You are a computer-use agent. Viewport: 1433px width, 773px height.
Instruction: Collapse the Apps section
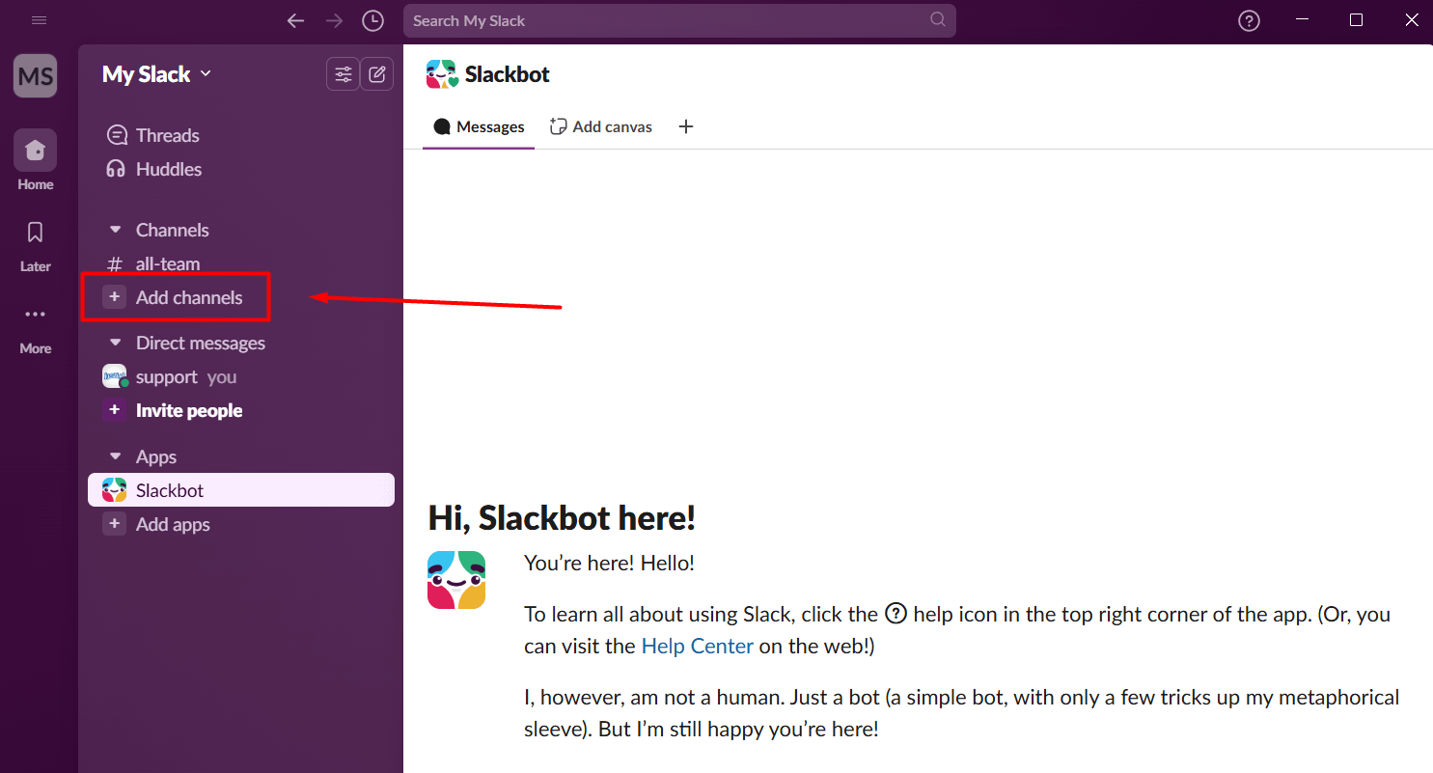click(x=116, y=456)
